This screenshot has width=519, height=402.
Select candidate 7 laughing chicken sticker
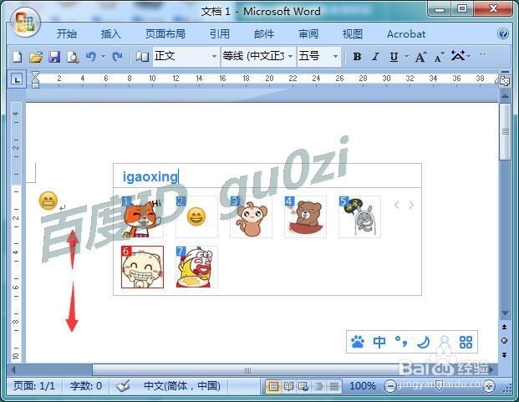pyautogui.click(x=196, y=267)
